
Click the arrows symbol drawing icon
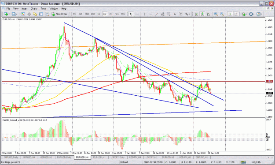(187, 14)
